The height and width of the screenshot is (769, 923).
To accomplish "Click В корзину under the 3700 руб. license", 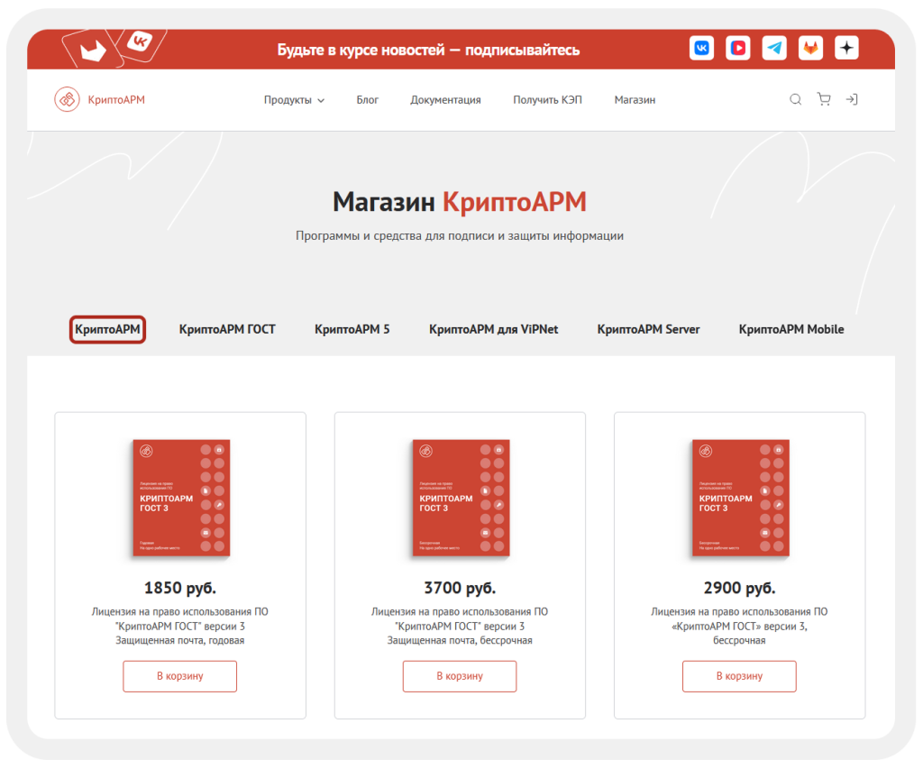I will point(460,676).
